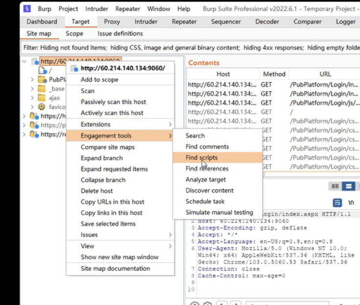Select Find references
Screen dimensions: 360x305
click(x=217, y=169)
